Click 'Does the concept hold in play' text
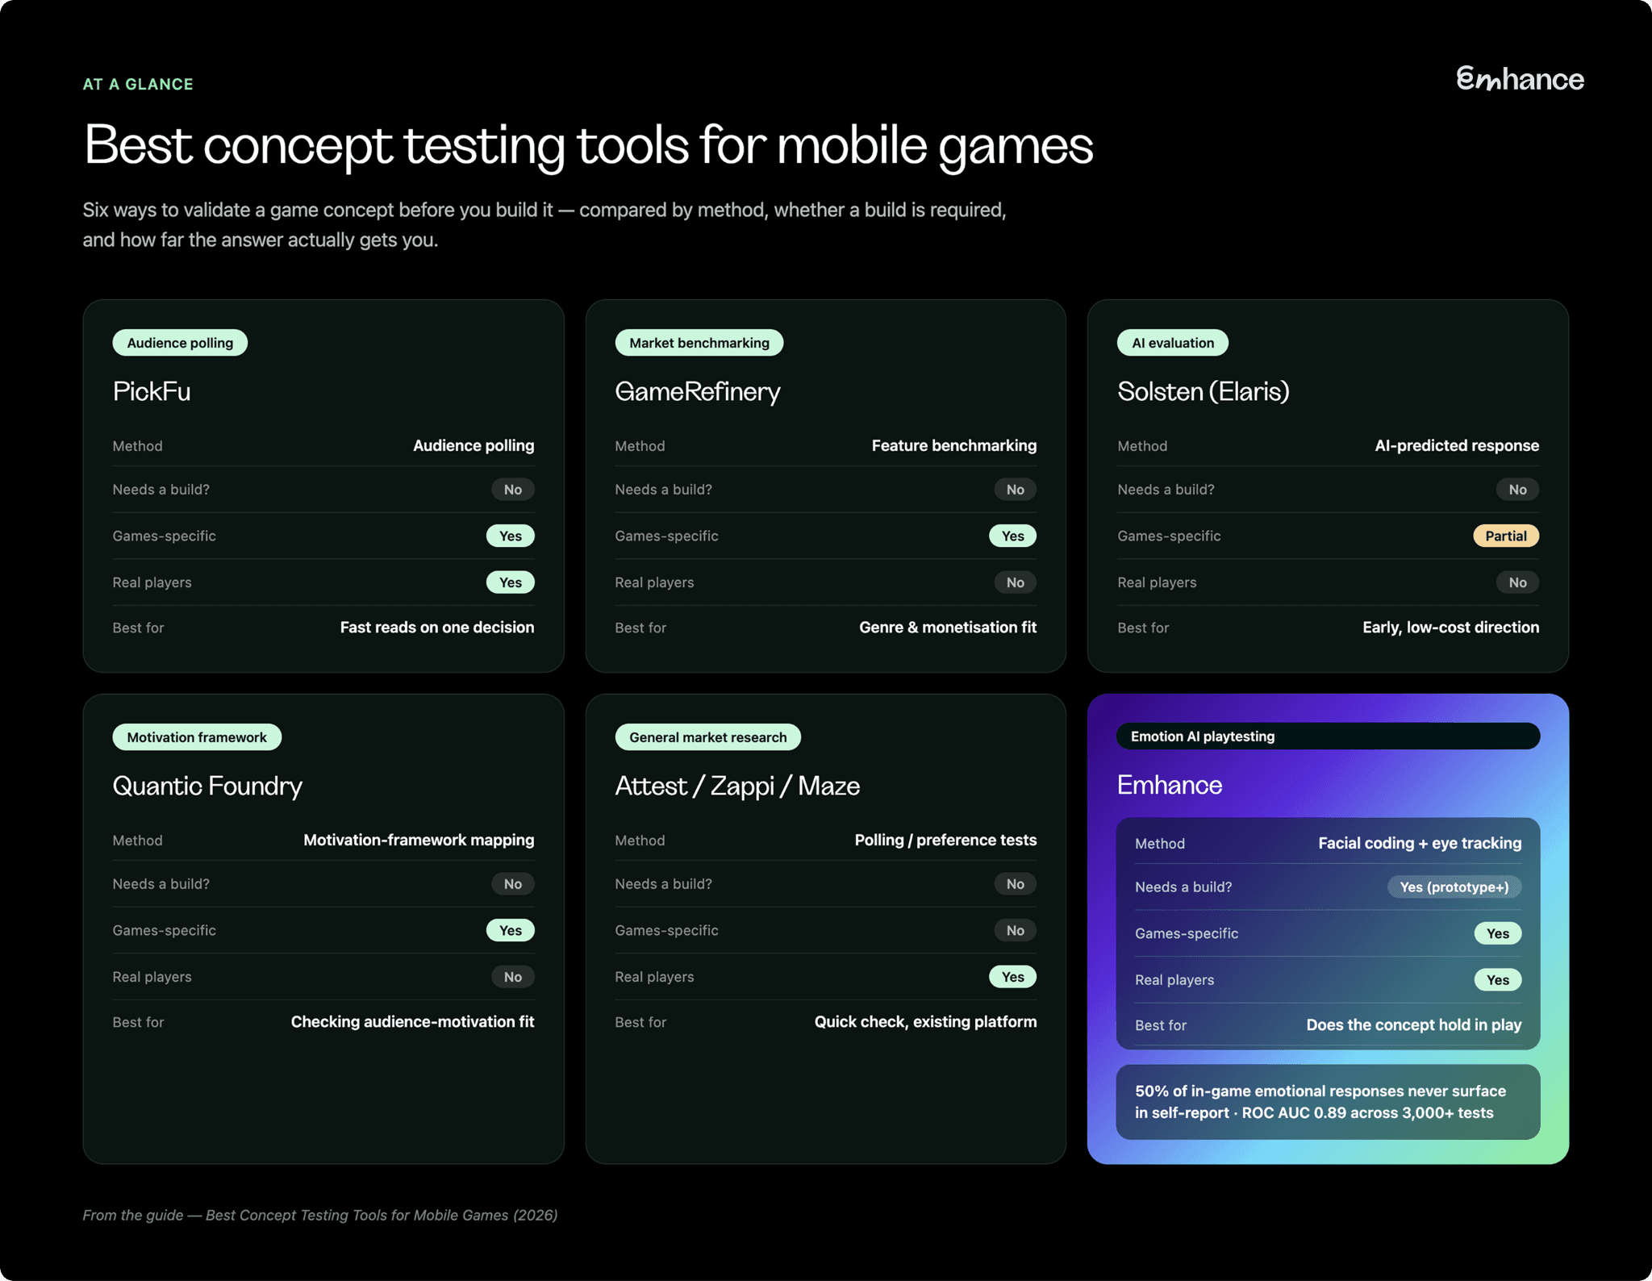 click(1414, 1025)
